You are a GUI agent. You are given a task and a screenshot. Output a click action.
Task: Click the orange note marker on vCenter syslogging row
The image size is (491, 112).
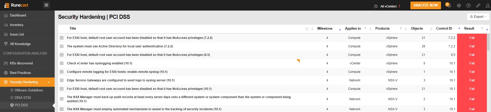(x=298, y=61)
